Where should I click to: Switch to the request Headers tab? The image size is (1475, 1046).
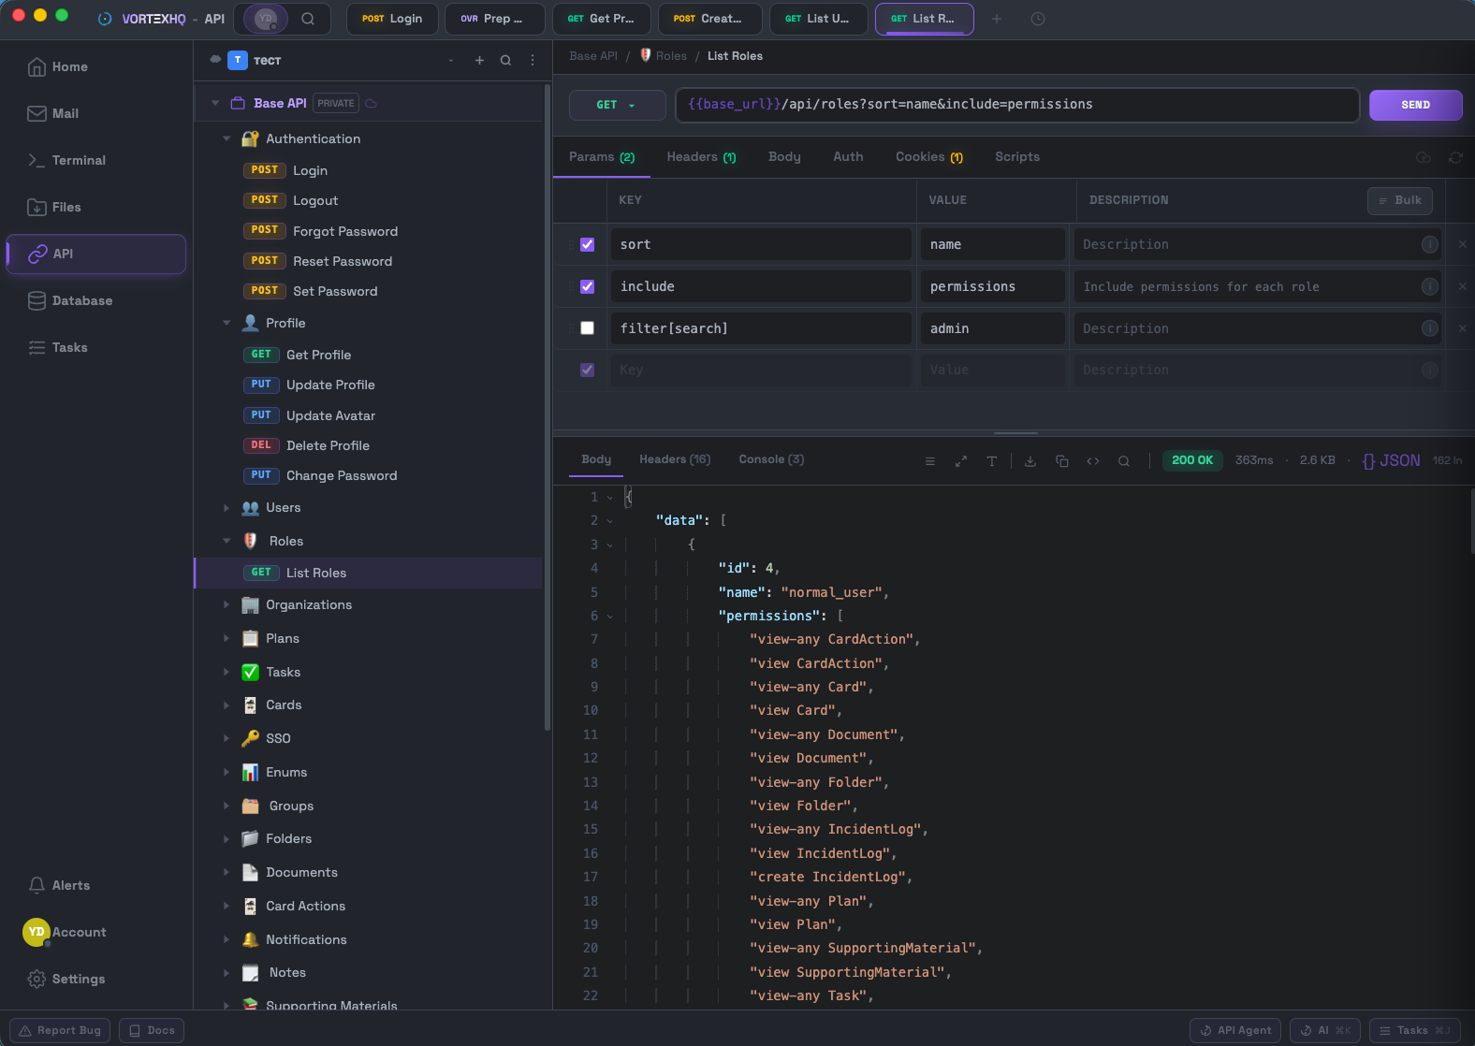(701, 157)
